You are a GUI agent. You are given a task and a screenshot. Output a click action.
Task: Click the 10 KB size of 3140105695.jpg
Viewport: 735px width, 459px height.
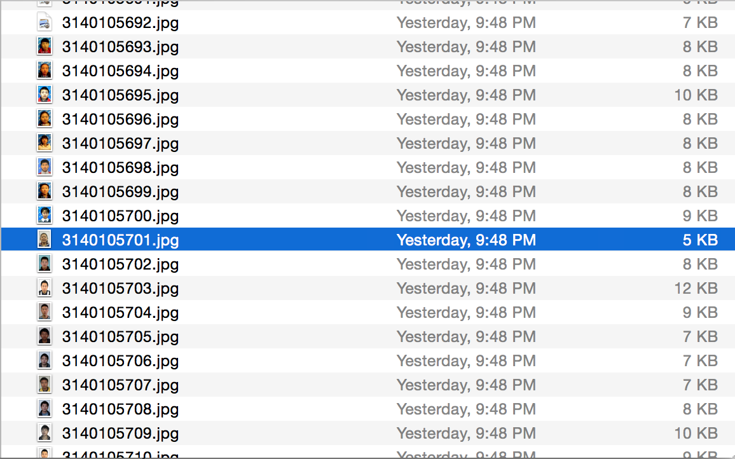(x=696, y=95)
